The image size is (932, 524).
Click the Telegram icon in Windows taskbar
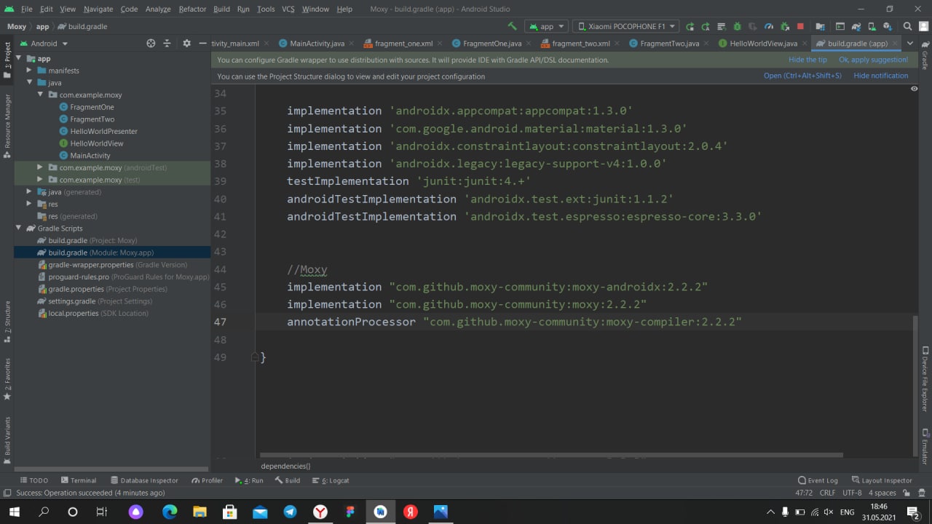point(290,512)
